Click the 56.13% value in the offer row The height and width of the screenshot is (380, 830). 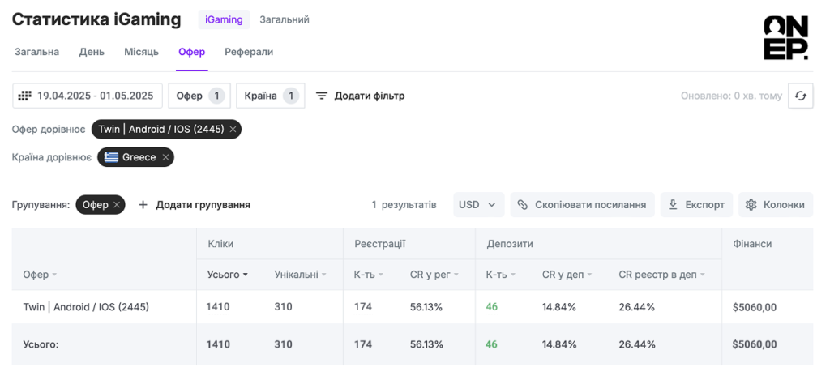pos(426,307)
